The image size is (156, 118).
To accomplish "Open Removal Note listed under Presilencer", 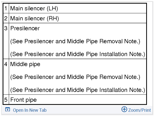I will click(75, 41).
